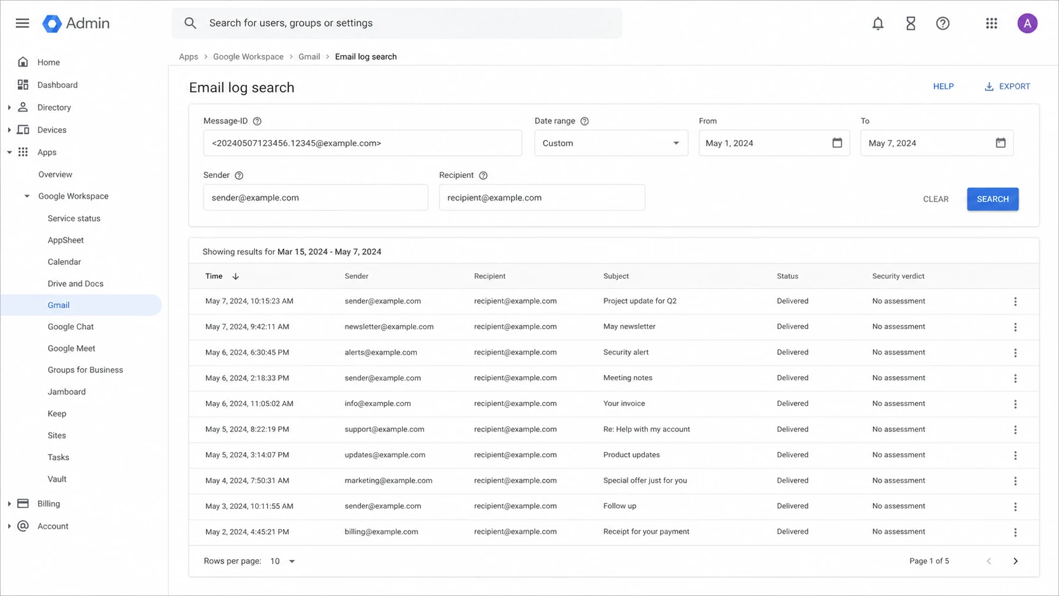
Task: Click the search magnifier icon
Action: tap(190, 23)
